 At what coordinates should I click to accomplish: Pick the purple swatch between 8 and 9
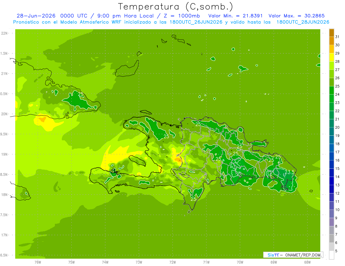(331, 222)
